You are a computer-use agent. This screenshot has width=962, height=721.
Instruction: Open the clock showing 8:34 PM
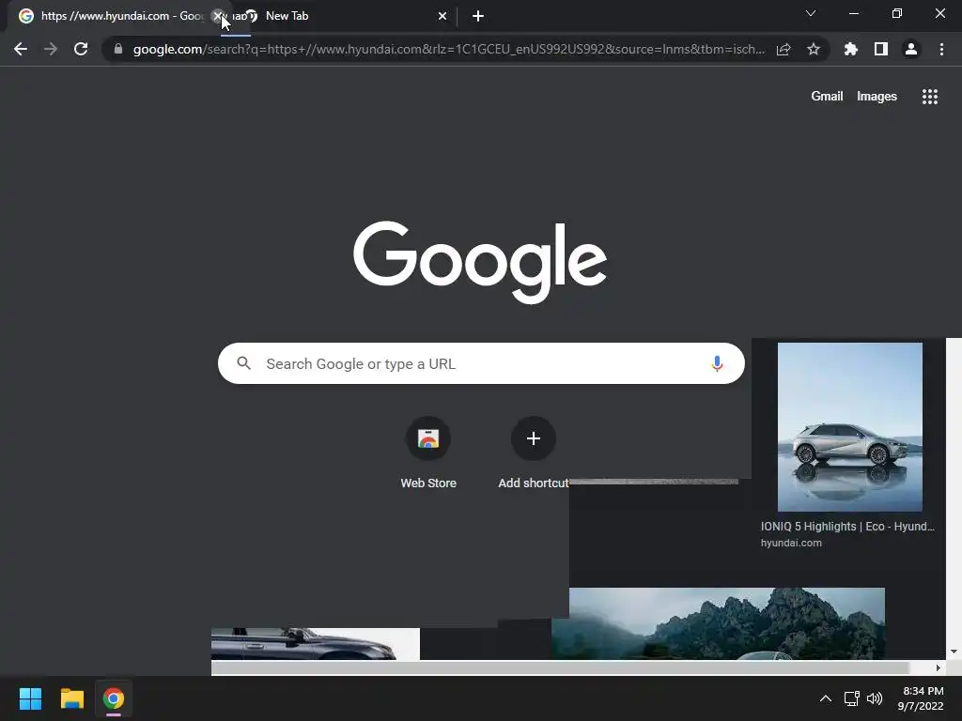[x=921, y=698]
